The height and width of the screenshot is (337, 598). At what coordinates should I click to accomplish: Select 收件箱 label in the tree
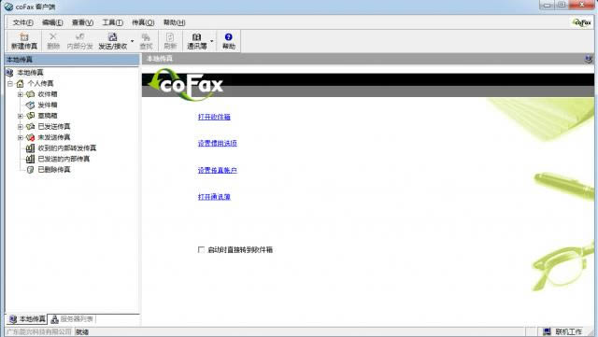tap(48, 94)
